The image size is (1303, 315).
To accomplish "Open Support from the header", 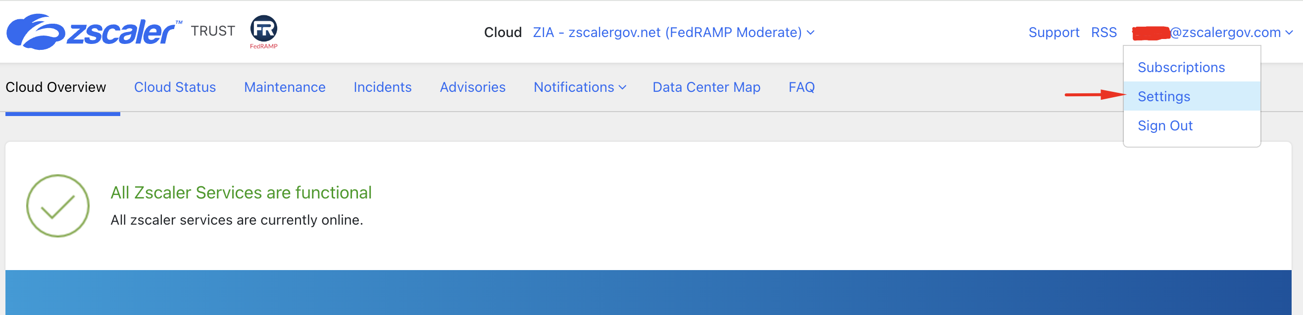I will pos(1054,32).
